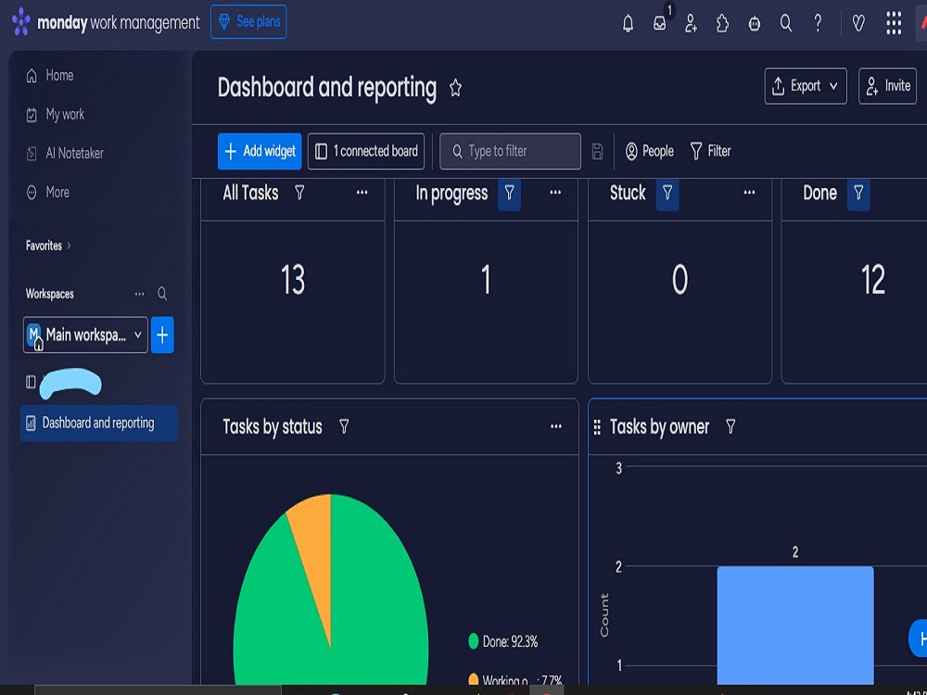Open My work in the sidebar
This screenshot has width=927, height=695.
(56, 115)
